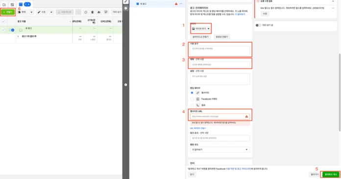Image resolution: width=341 pixels, height=179 pixels.
Task: Switch off the 새 광고 ad toggle
Action: [12, 30]
